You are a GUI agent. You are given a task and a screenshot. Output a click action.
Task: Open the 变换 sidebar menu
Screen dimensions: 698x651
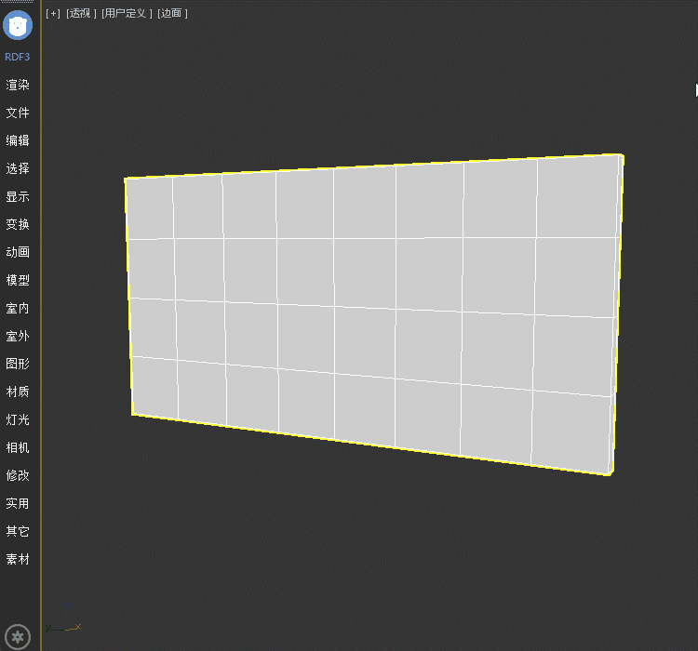(x=18, y=224)
